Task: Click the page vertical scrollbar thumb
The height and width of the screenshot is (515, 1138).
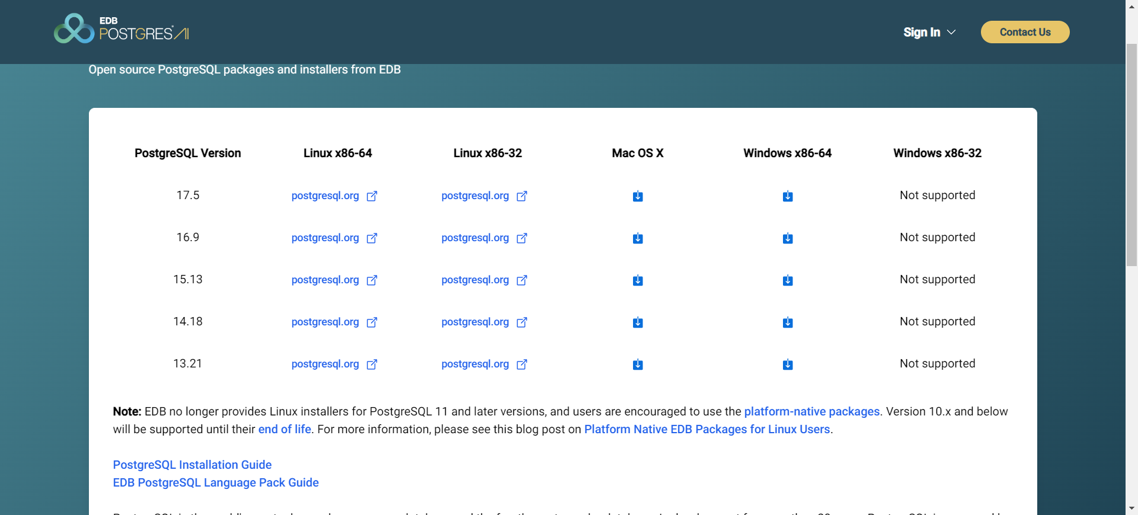Action: click(x=1132, y=154)
